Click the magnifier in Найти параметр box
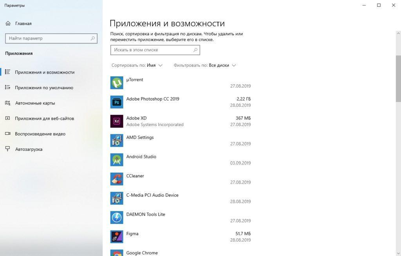Viewport: 401px width, 256px height. tap(93, 38)
